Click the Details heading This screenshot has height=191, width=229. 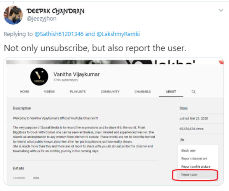(18, 168)
